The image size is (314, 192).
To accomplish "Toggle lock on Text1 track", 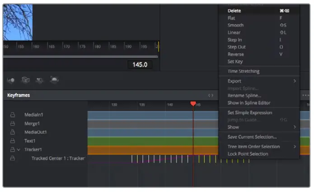I will click(13, 141).
